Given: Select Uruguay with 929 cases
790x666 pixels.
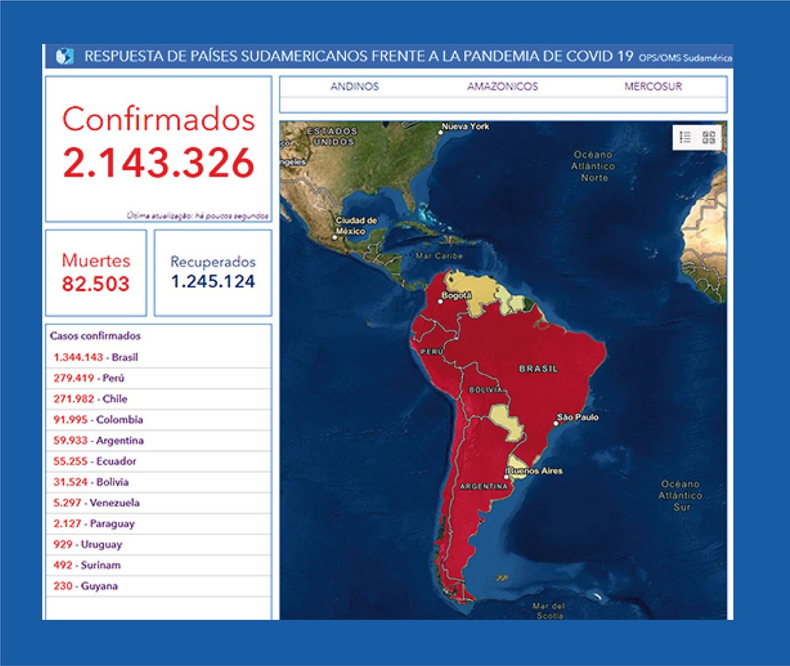Looking at the screenshot, I should click(x=88, y=544).
